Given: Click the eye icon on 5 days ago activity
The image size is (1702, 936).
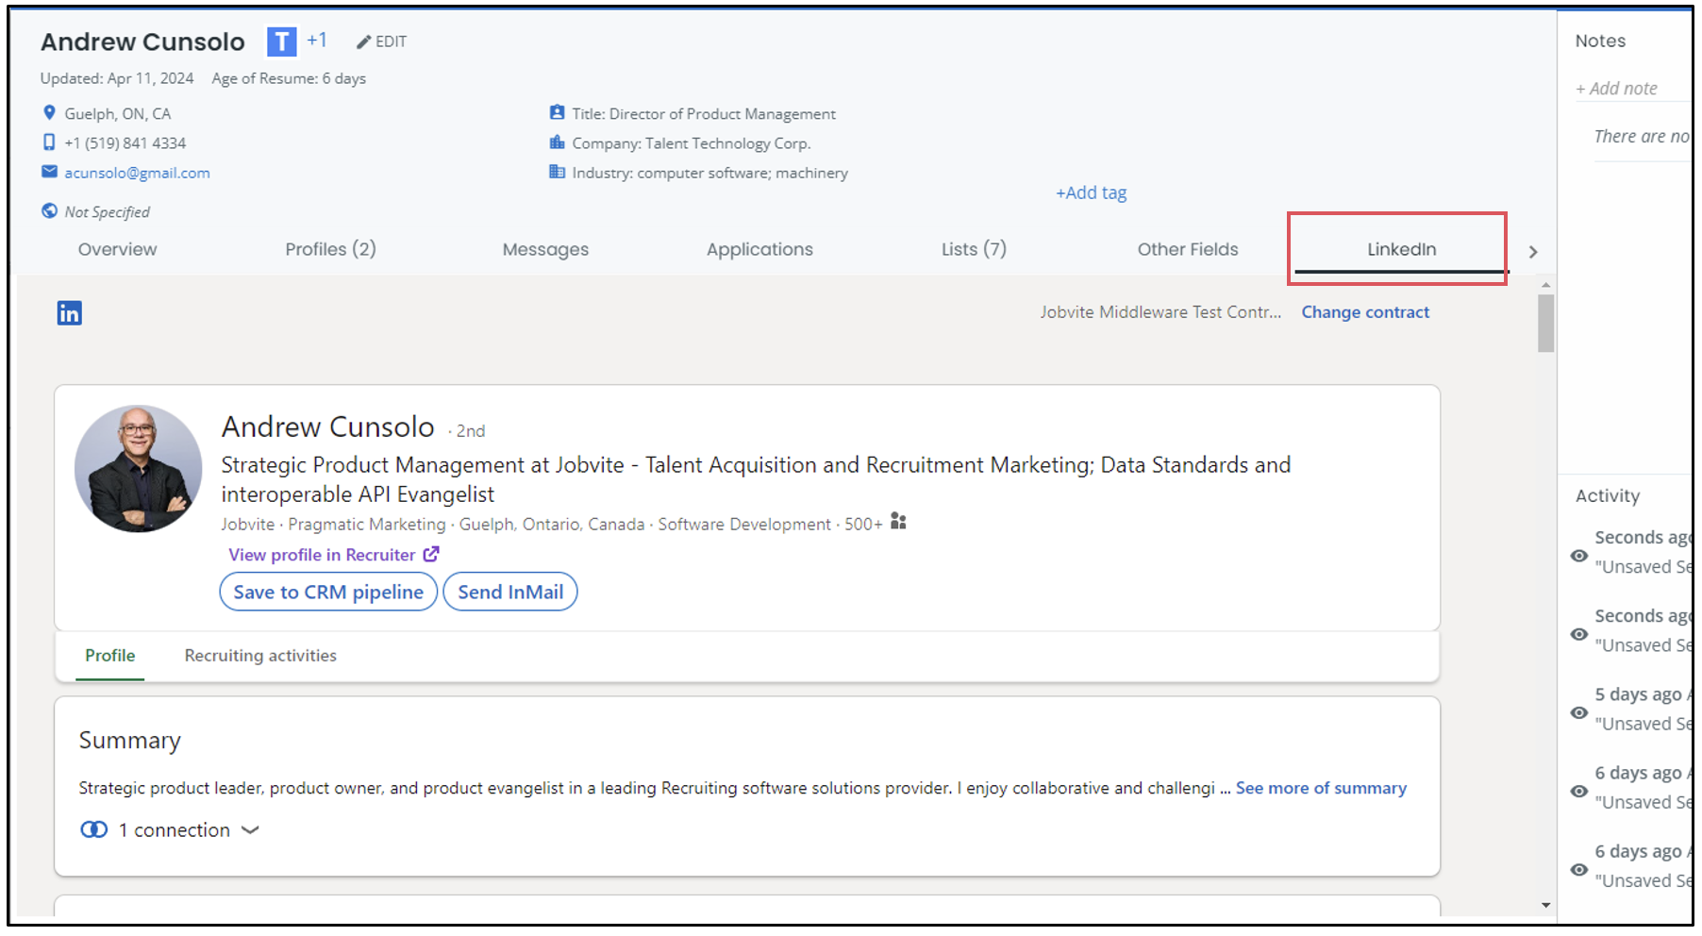Looking at the screenshot, I should [1578, 712].
